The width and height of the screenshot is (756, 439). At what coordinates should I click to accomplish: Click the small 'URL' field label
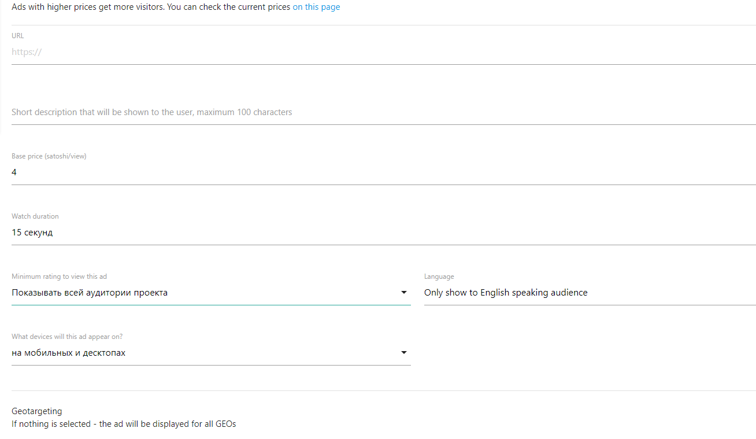pos(18,36)
